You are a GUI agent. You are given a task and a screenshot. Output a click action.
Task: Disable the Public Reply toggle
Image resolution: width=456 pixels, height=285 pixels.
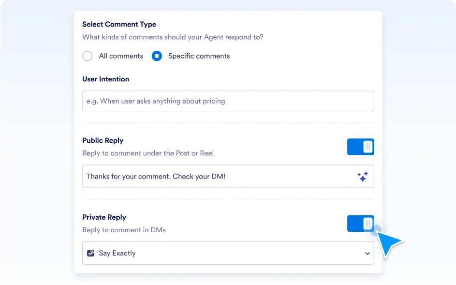click(x=360, y=147)
